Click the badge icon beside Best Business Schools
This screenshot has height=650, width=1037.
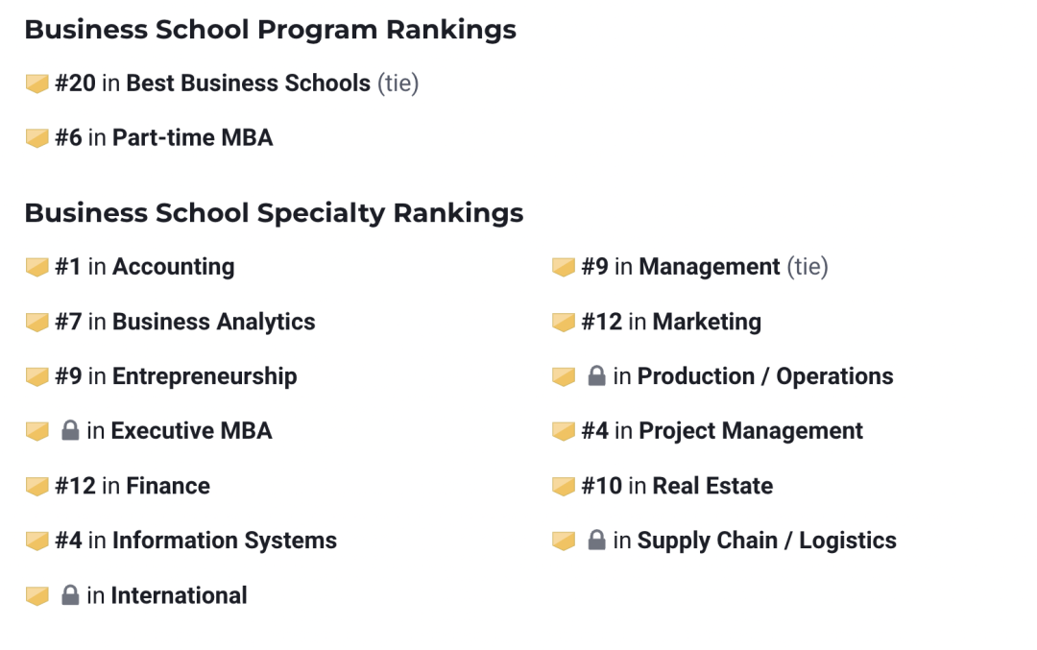pyautogui.click(x=36, y=84)
